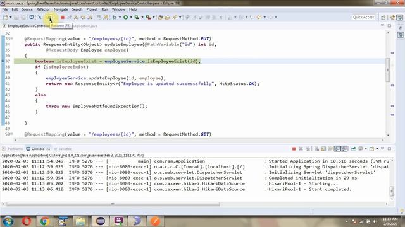
Task: Open the Edit menu
Action: (x=15, y=9)
